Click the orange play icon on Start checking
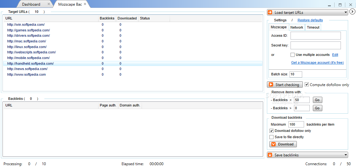This screenshot has width=356, height=168. click(271, 84)
